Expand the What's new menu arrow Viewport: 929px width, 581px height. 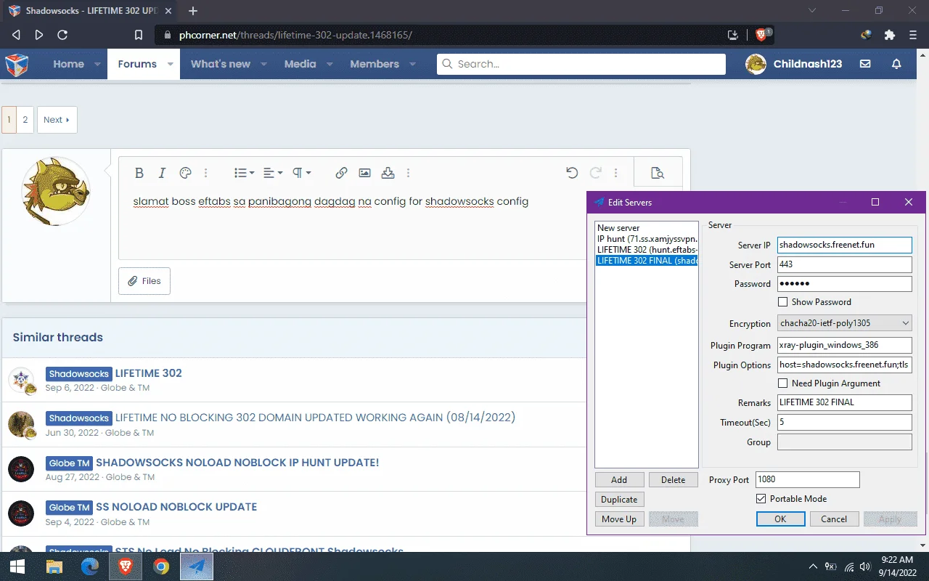264,64
